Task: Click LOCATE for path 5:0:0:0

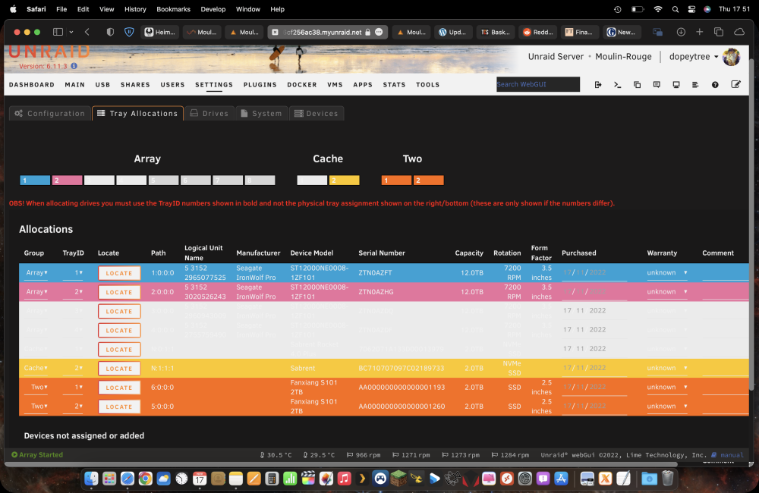Action: click(119, 407)
